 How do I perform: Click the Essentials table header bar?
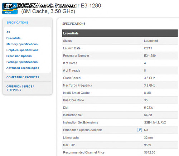click(x=120, y=33)
